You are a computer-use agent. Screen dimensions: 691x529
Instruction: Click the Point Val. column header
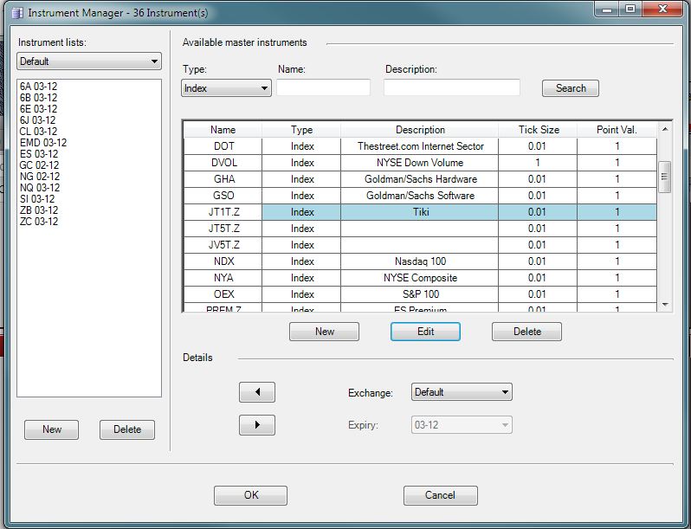[617, 130]
